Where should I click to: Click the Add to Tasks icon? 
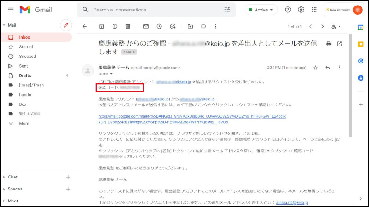click(x=173, y=26)
